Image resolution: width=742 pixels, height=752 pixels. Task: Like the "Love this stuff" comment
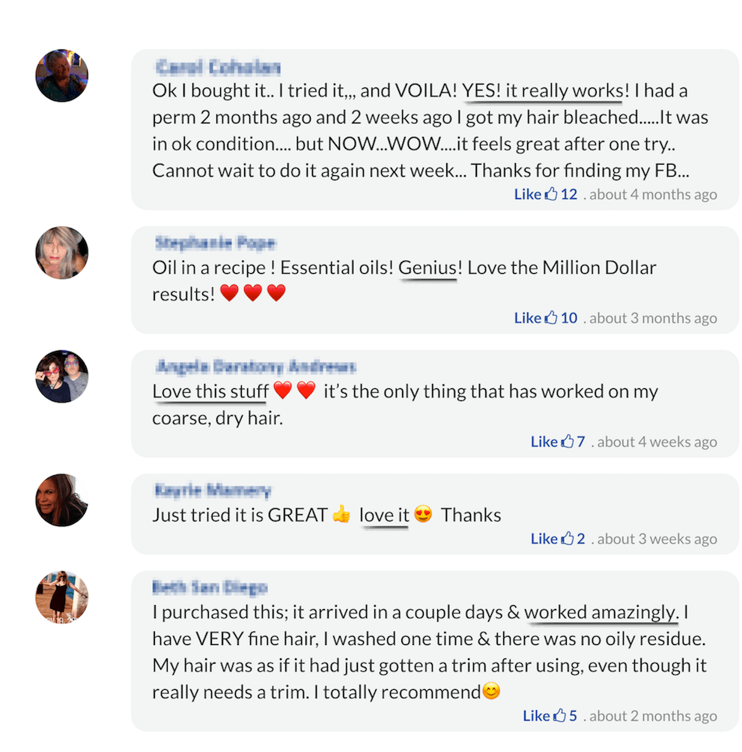pos(544,442)
